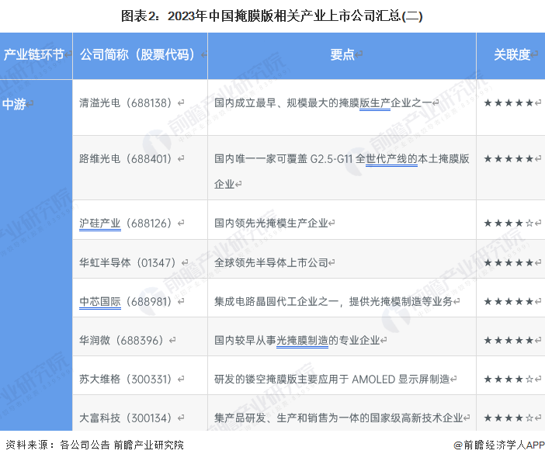The height and width of the screenshot is (461, 545).
Task: Select 大富科技（300134） cell
Action: pyautogui.click(x=140, y=413)
